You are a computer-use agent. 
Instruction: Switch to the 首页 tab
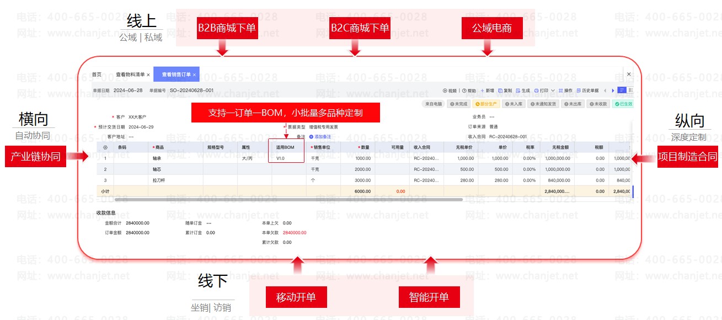97,74
